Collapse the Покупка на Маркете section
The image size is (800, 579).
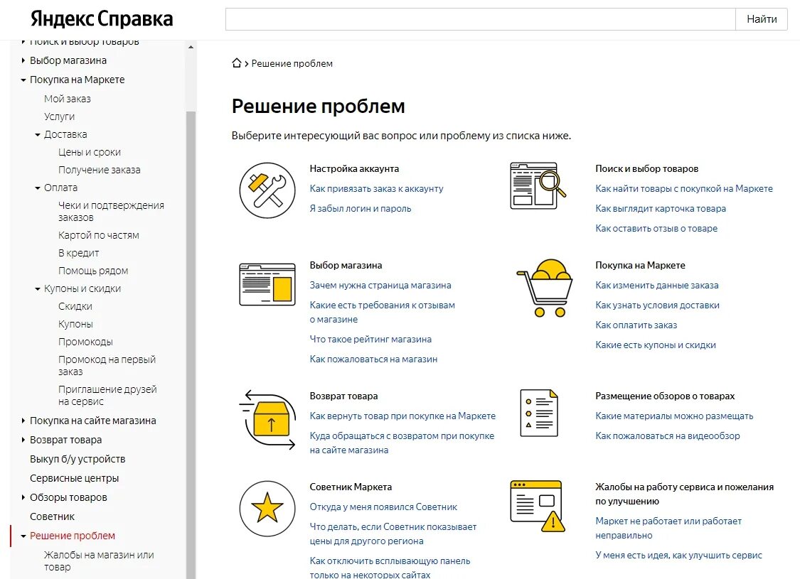pyautogui.click(x=23, y=80)
